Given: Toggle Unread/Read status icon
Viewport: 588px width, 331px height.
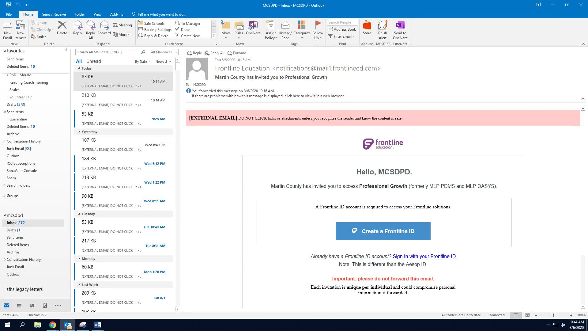Looking at the screenshot, I should pos(285,30).
